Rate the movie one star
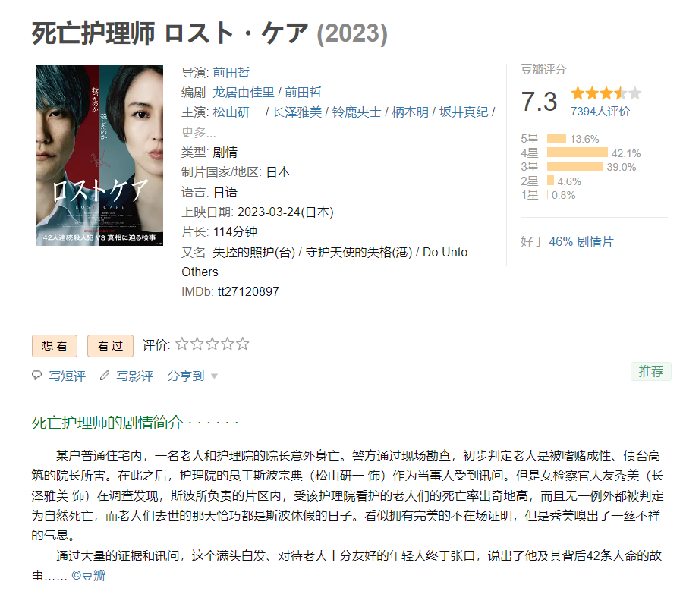683x607 pixels. pyautogui.click(x=181, y=344)
